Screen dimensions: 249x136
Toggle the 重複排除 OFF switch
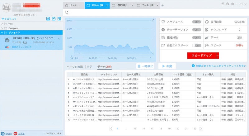click(x=197, y=38)
